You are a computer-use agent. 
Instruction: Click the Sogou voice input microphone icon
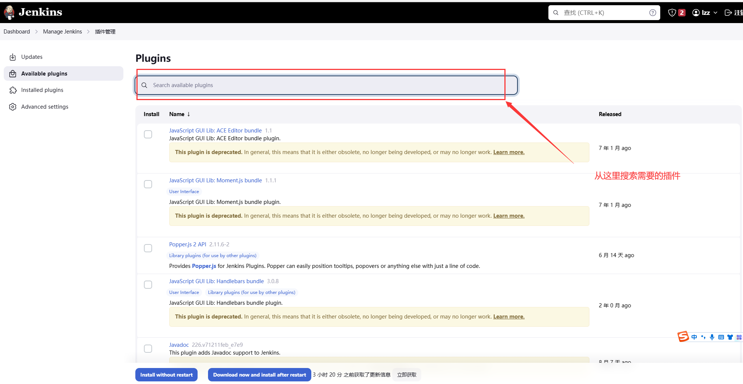[x=712, y=337]
